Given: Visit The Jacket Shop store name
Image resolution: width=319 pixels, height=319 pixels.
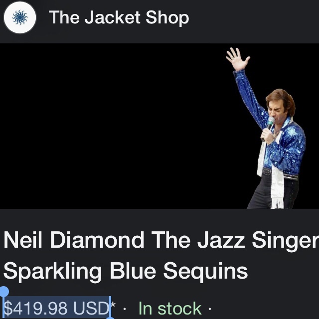Looking at the screenshot, I should click(119, 18).
